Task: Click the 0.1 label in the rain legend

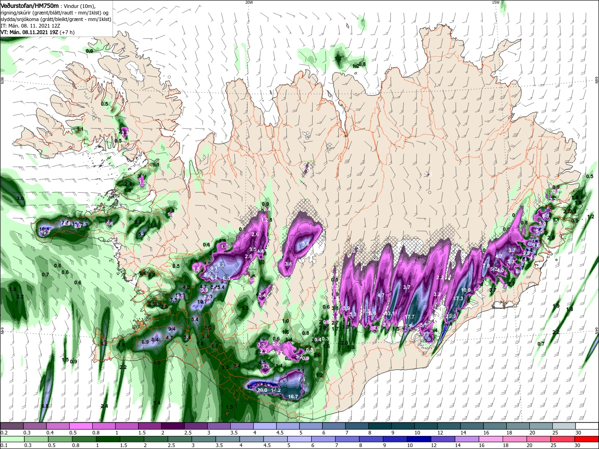Action: click(4, 445)
